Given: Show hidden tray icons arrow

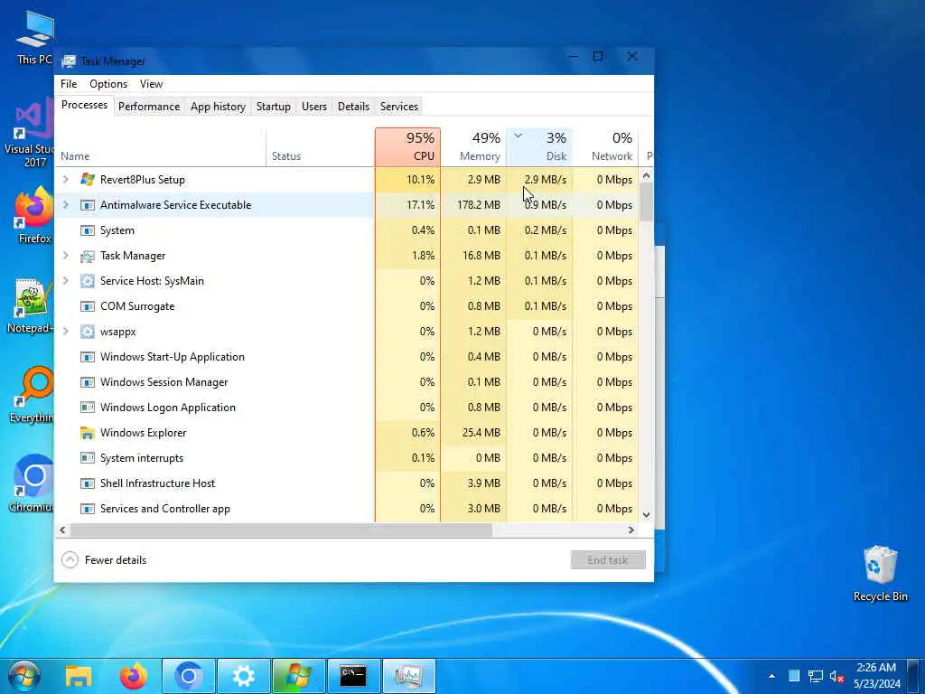Looking at the screenshot, I should tap(772, 676).
